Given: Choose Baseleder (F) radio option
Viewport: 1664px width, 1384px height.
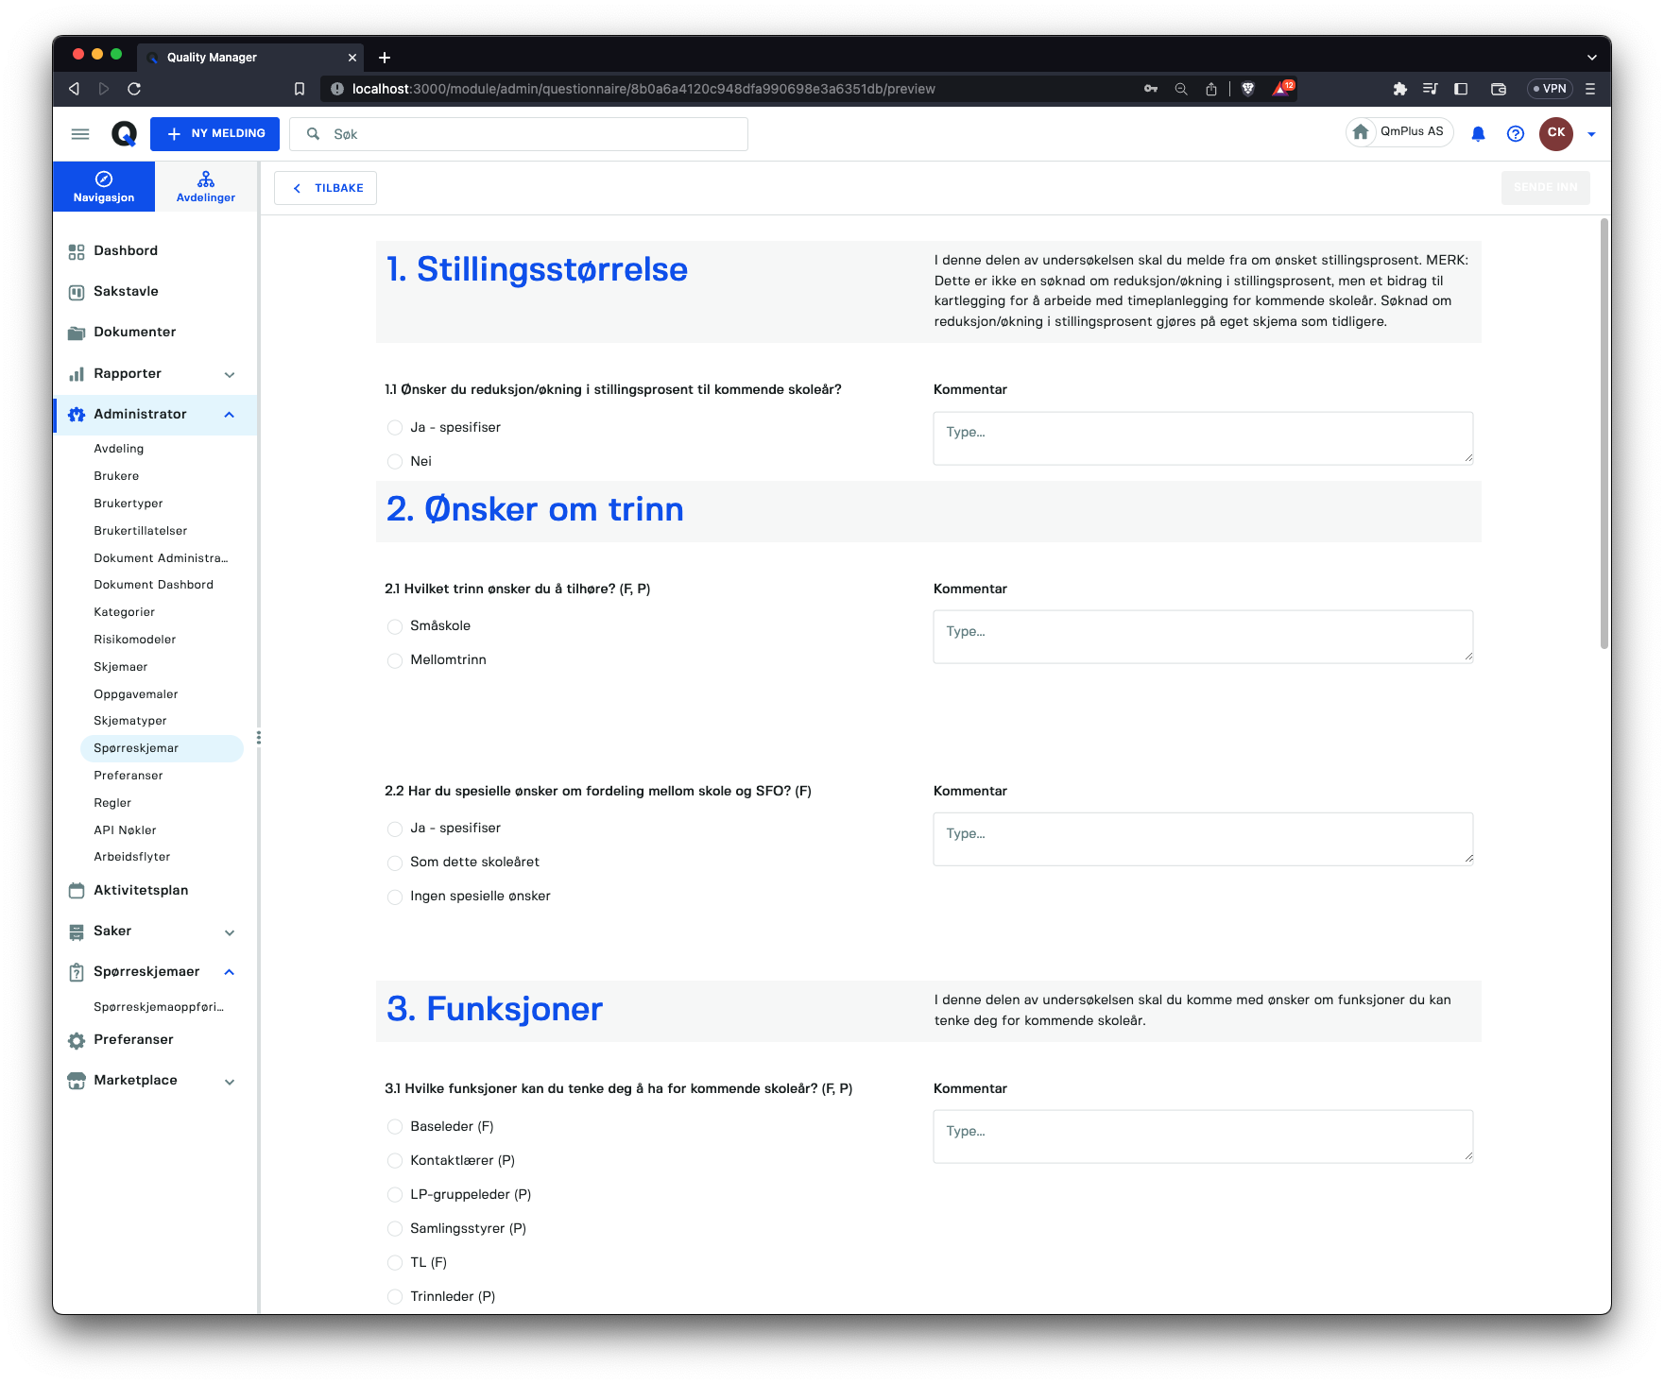Looking at the screenshot, I should coord(395,1127).
